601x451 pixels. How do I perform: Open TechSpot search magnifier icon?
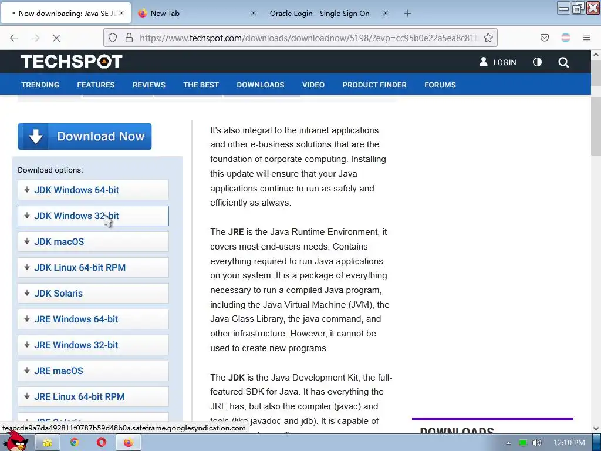(563, 62)
